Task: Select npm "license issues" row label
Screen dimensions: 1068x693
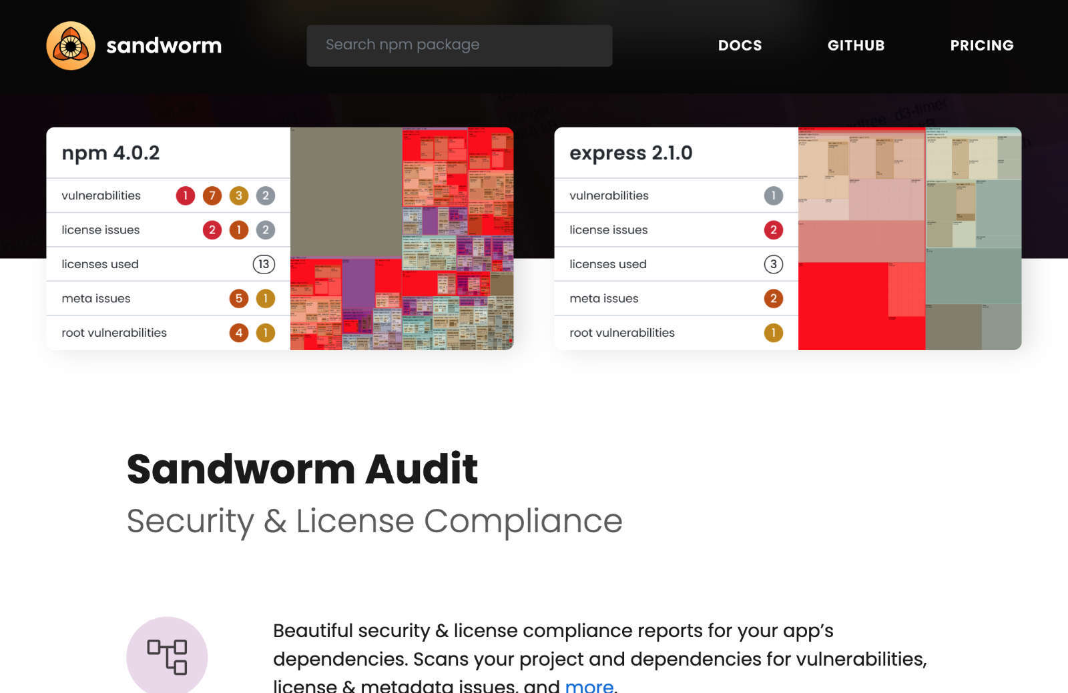Action: point(101,230)
